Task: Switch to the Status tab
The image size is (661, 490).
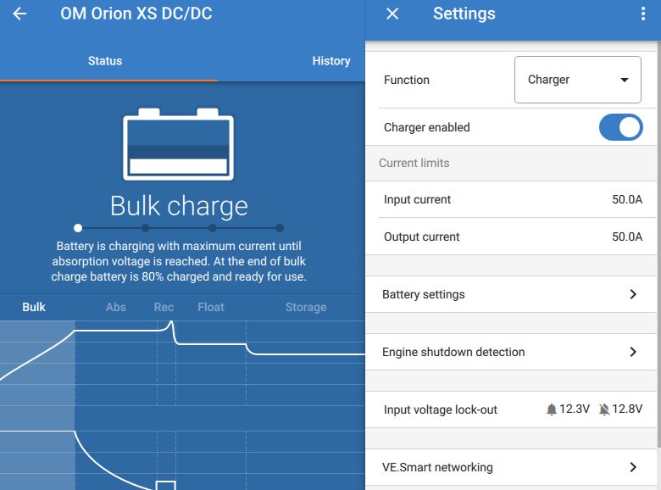Action: (x=105, y=61)
